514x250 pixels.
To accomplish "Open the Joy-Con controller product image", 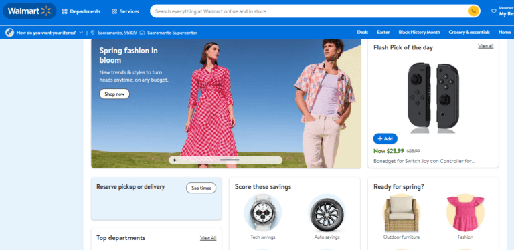I will click(x=433, y=98).
